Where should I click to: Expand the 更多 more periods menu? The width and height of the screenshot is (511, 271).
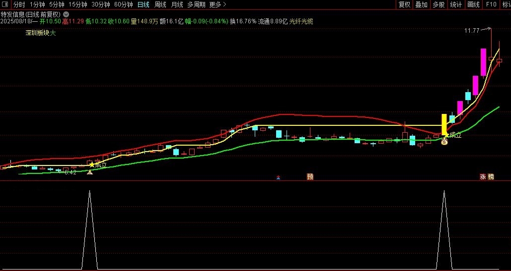coord(218,4)
